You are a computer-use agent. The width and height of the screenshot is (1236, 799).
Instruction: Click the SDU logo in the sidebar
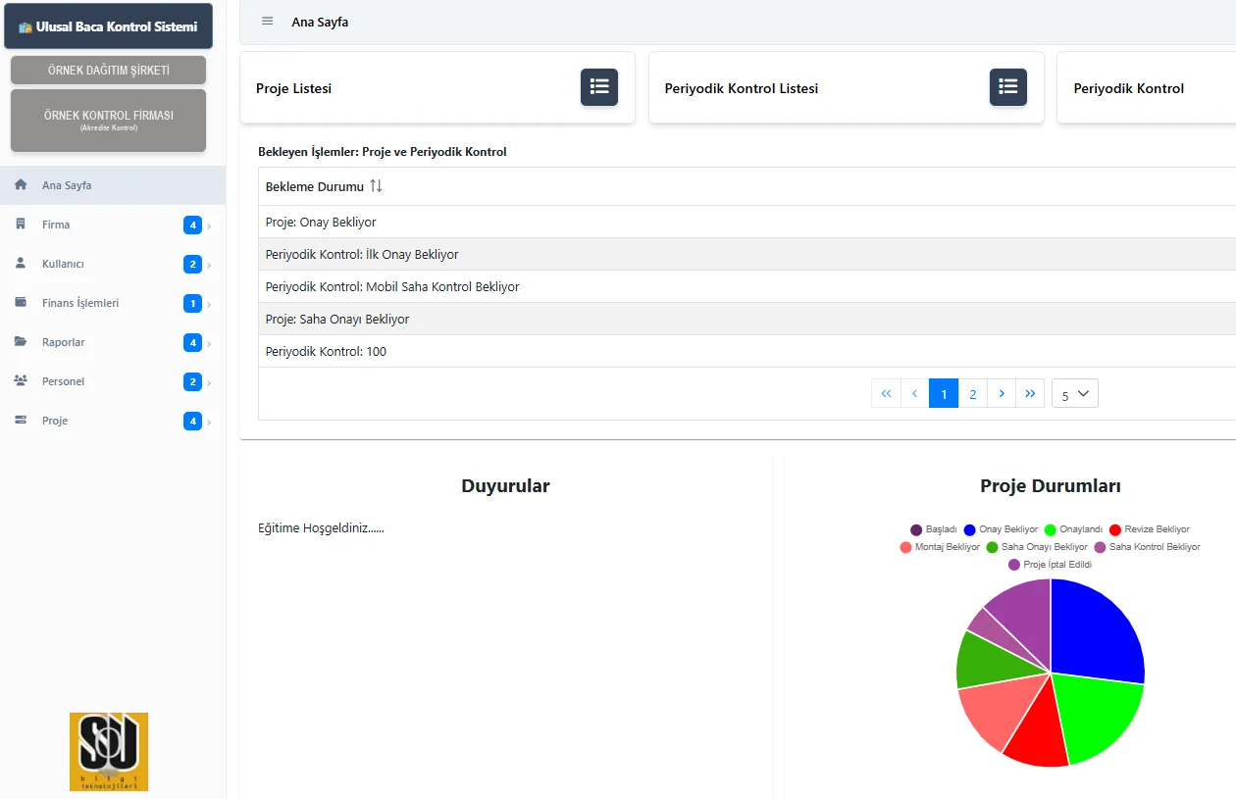(109, 752)
